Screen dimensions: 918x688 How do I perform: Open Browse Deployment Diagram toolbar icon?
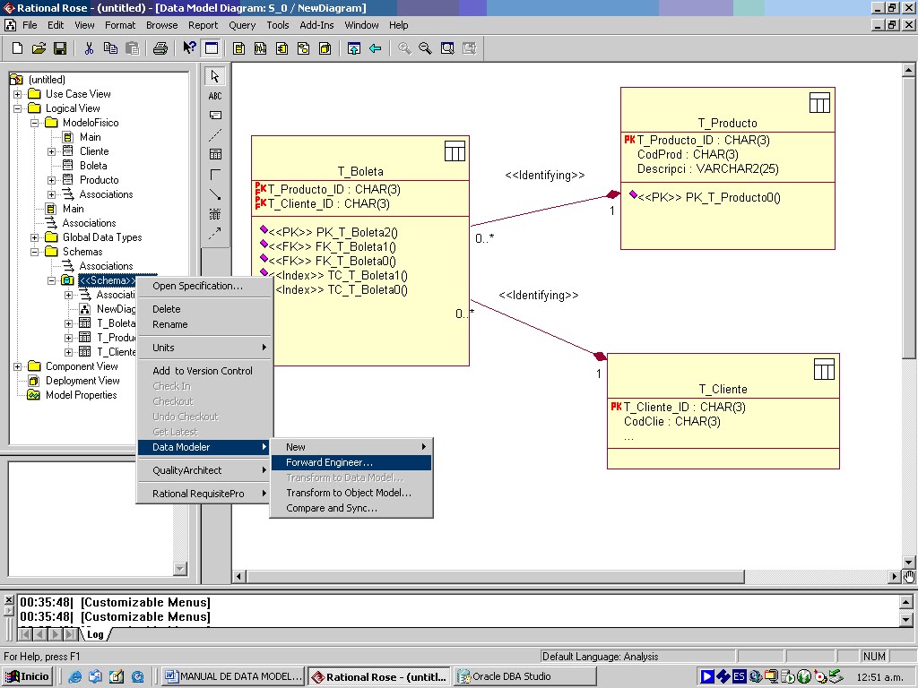point(325,48)
